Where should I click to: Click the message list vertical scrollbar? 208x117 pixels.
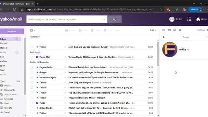(158, 54)
